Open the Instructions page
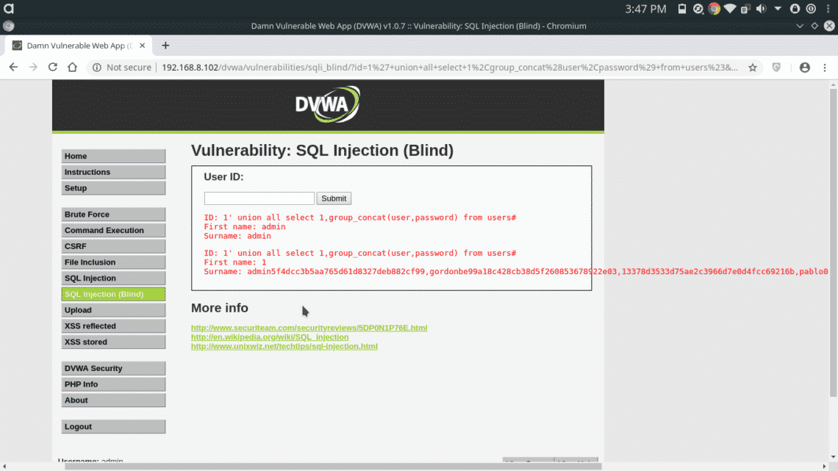 pyautogui.click(x=113, y=172)
